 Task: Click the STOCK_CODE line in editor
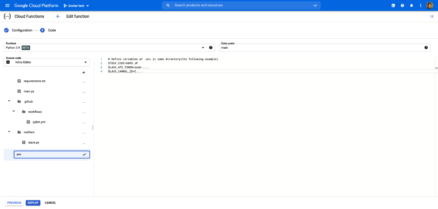tap(123, 63)
